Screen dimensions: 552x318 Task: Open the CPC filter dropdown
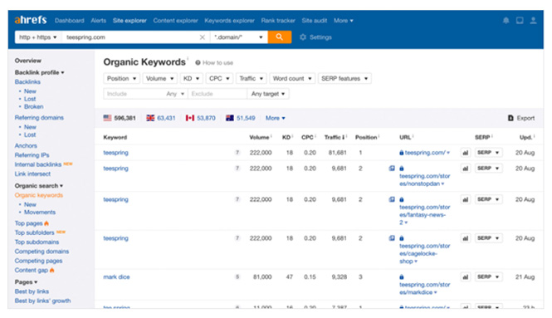[219, 79]
